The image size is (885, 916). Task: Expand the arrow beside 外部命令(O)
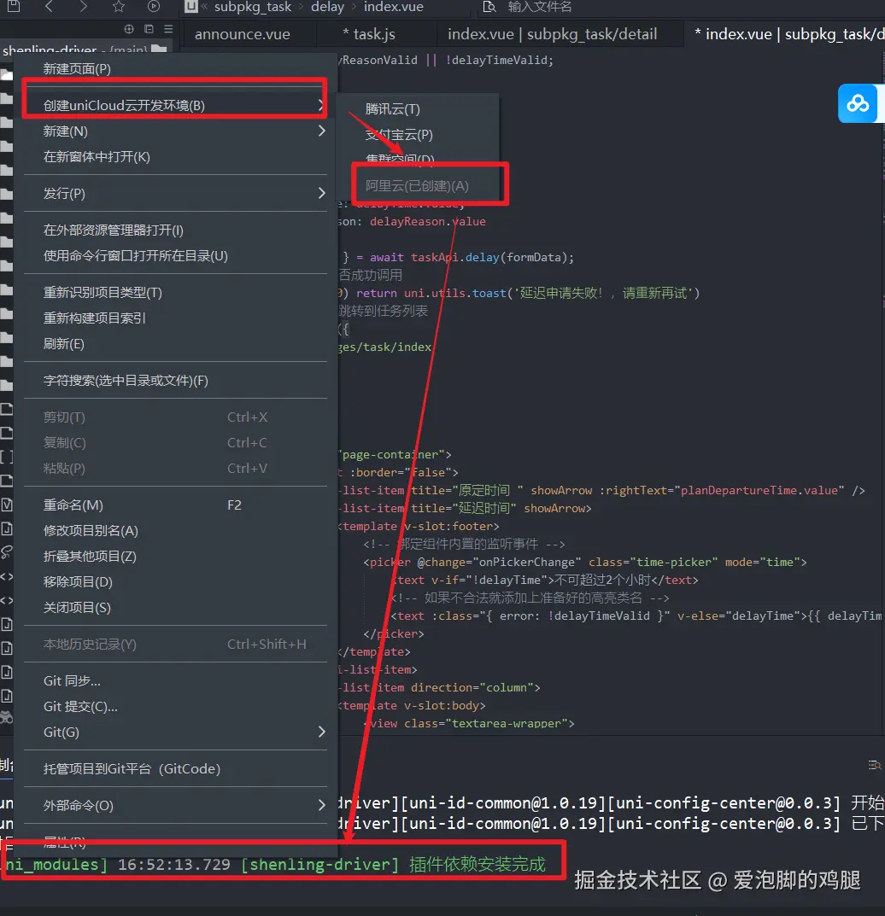coord(321,805)
